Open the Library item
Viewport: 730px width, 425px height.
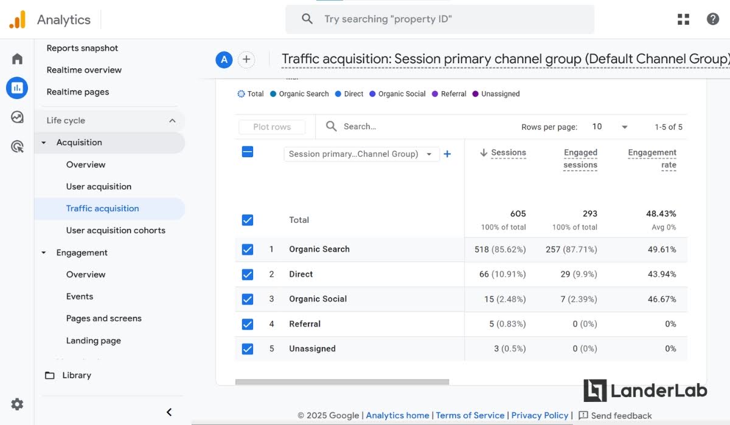click(x=77, y=375)
